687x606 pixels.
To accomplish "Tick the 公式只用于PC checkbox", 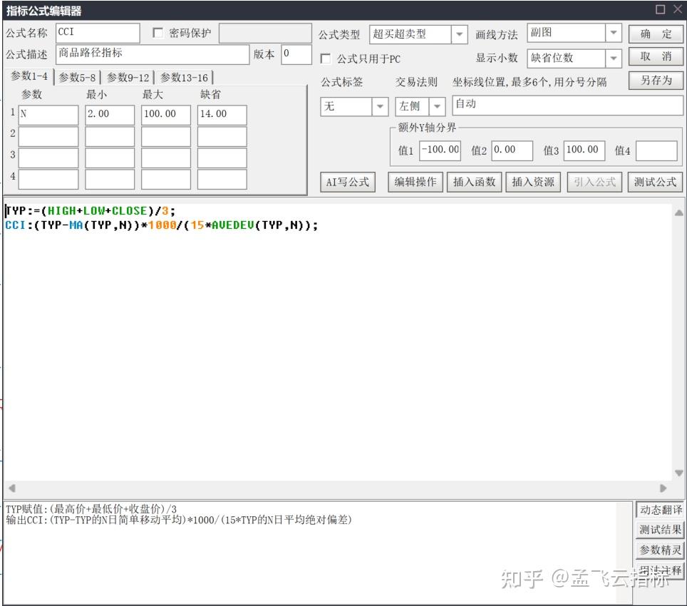I will coord(326,58).
